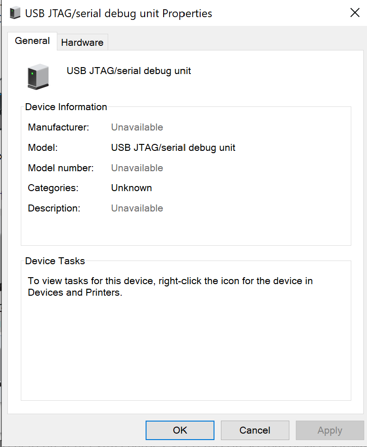Click the Model value text
The width and height of the screenshot is (367, 447).
[173, 148]
